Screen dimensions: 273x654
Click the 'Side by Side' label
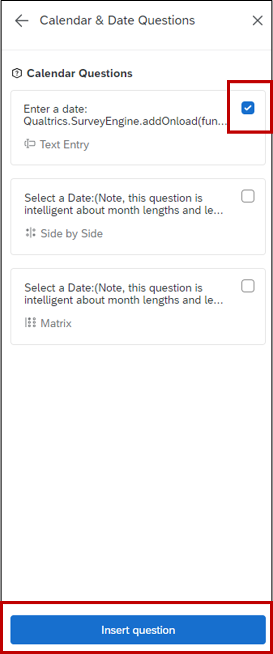(x=71, y=234)
